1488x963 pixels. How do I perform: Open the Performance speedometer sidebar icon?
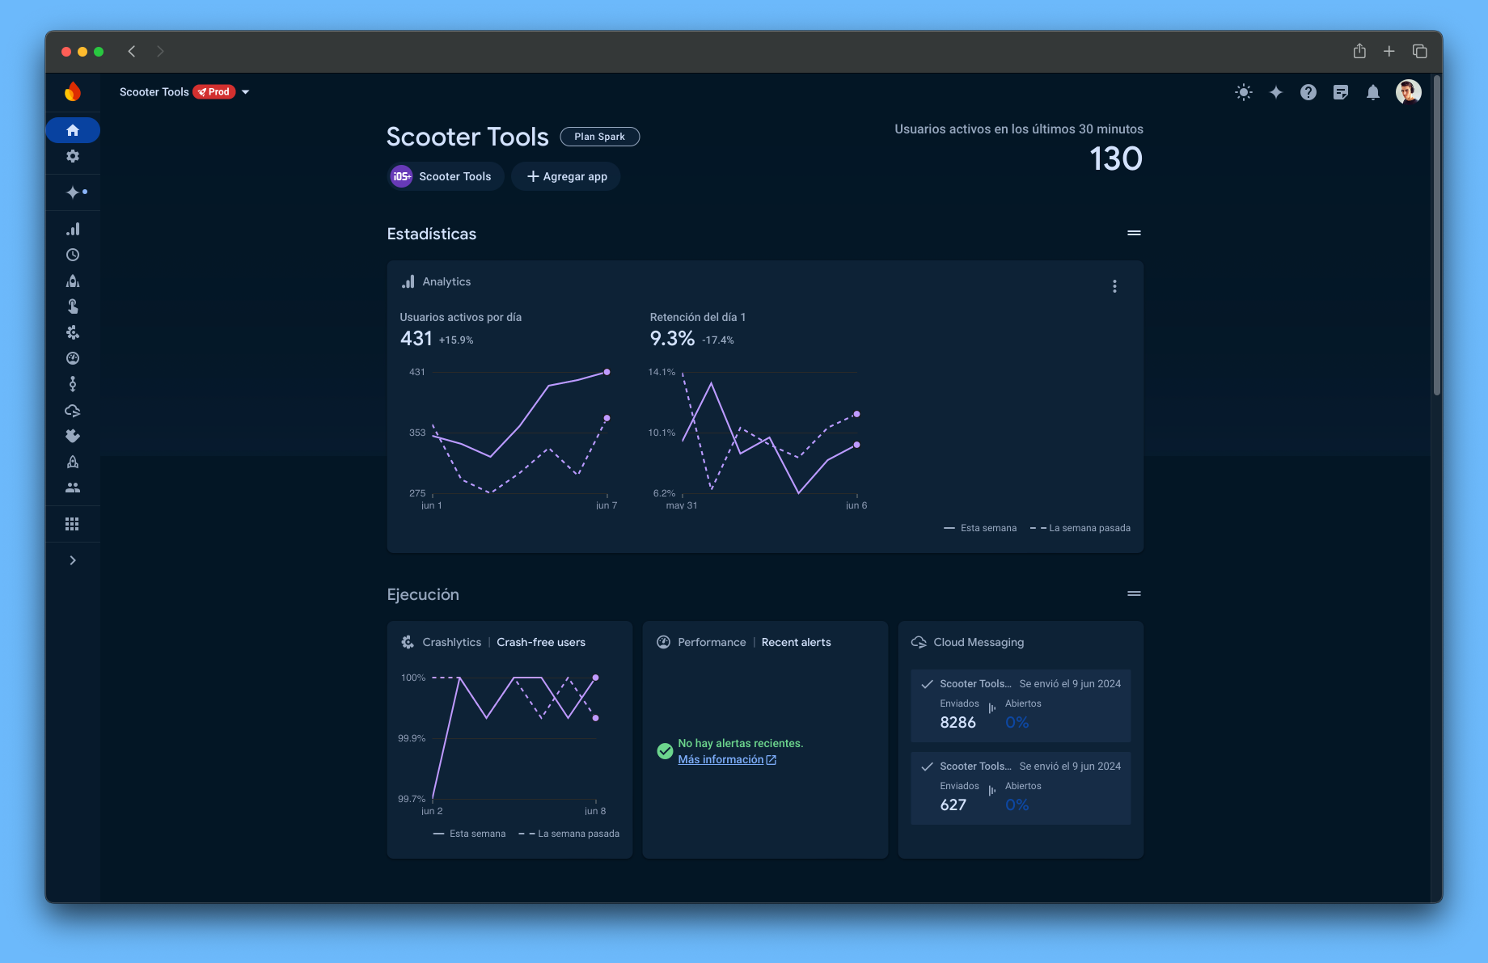73,358
